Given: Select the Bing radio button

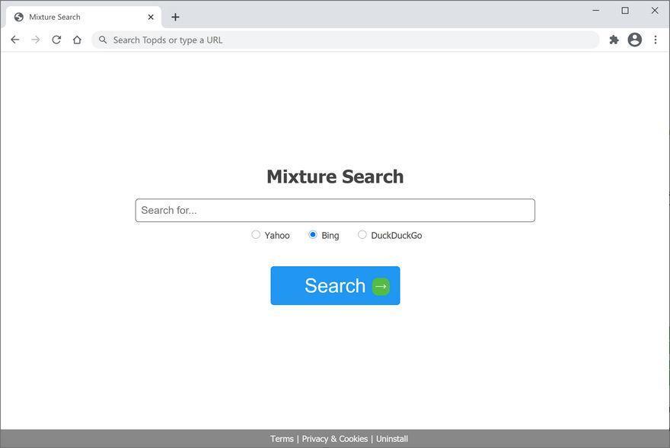Looking at the screenshot, I should [x=313, y=234].
